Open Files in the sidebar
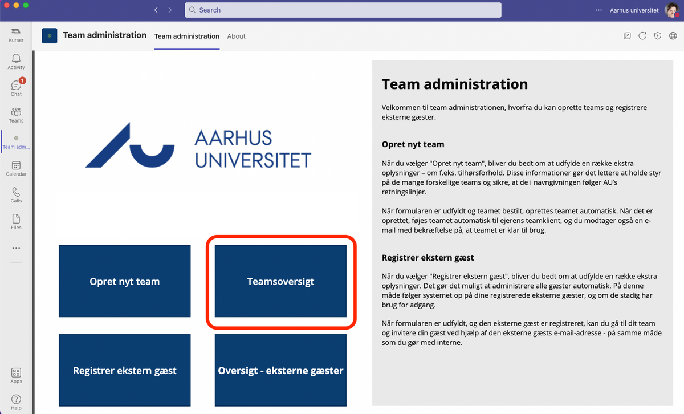This screenshot has height=414, width=684. [16, 222]
